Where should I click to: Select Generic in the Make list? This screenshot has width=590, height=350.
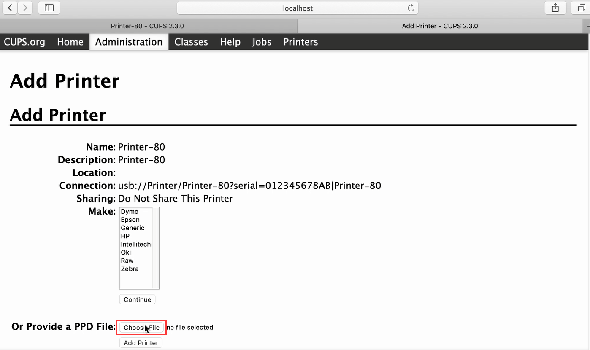point(133,228)
